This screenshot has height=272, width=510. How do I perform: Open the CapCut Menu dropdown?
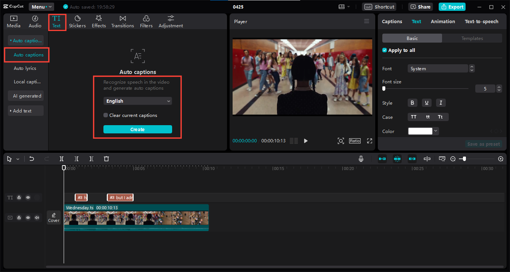[41, 7]
